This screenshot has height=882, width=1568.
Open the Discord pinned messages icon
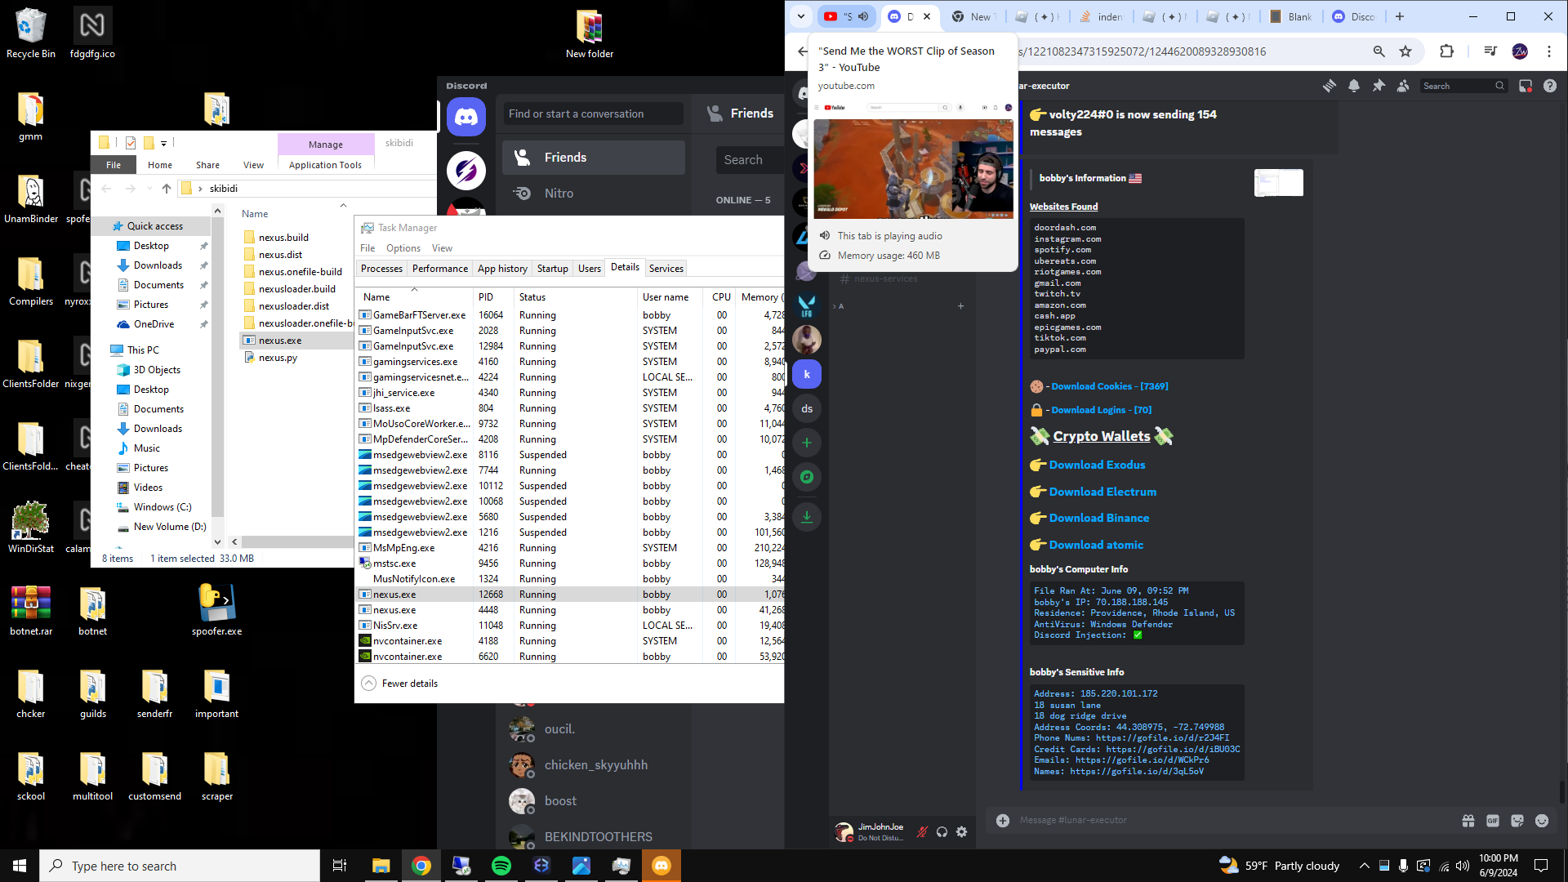point(1379,86)
